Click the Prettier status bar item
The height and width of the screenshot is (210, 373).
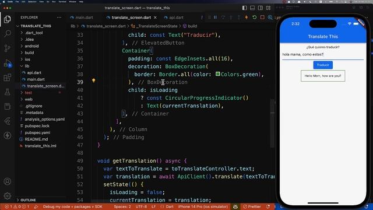[x=252, y=206]
